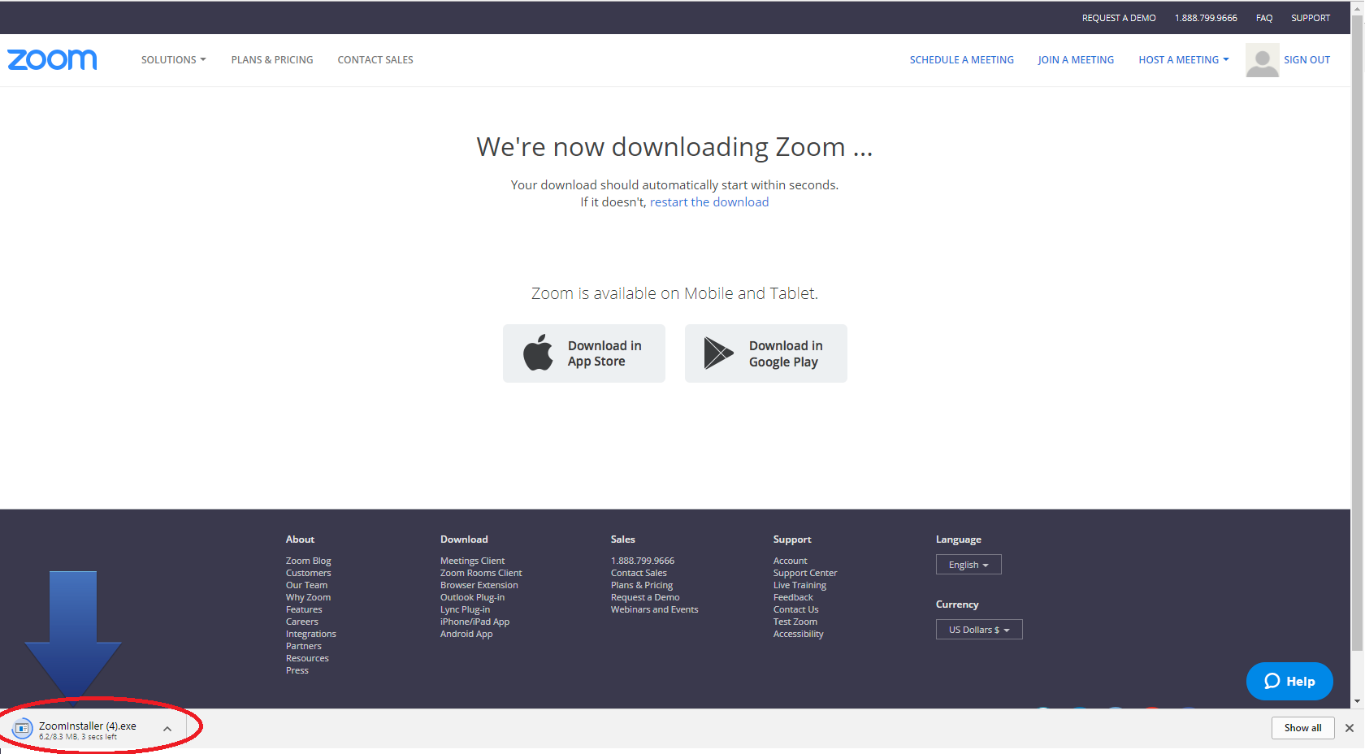
Task: Open the iPhone/iPad App link
Action: tap(475, 622)
